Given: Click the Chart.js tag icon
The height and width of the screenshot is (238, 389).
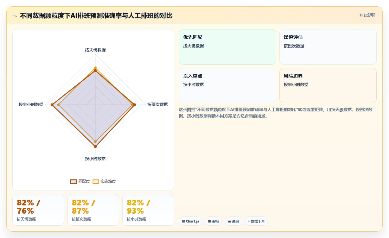Looking at the screenshot, I should 183,222.
